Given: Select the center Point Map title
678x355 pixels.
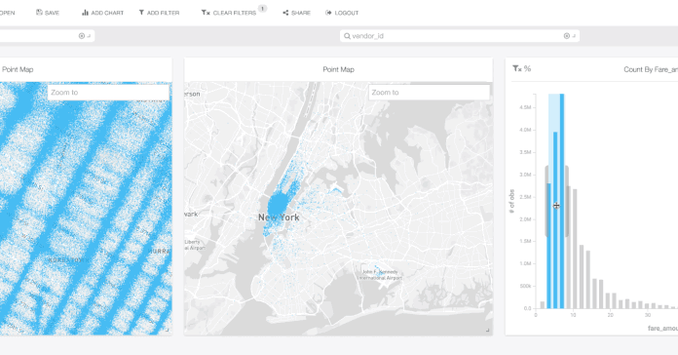Looking at the screenshot, I should click(x=339, y=69).
